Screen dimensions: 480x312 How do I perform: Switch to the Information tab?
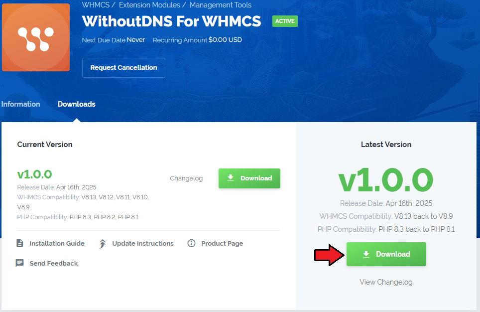pyautogui.click(x=20, y=104)
